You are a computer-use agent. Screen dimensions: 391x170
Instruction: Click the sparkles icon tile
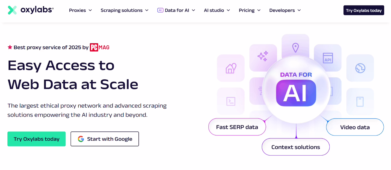point(263,58)
